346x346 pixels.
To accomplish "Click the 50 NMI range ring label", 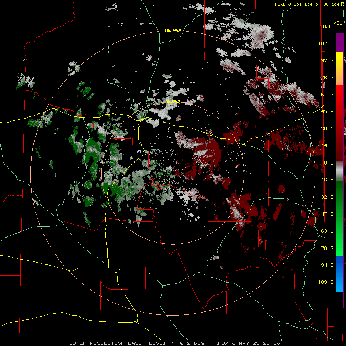I will coord(173,102).
